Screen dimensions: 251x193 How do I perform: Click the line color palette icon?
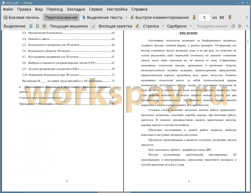tap(233, 26)
